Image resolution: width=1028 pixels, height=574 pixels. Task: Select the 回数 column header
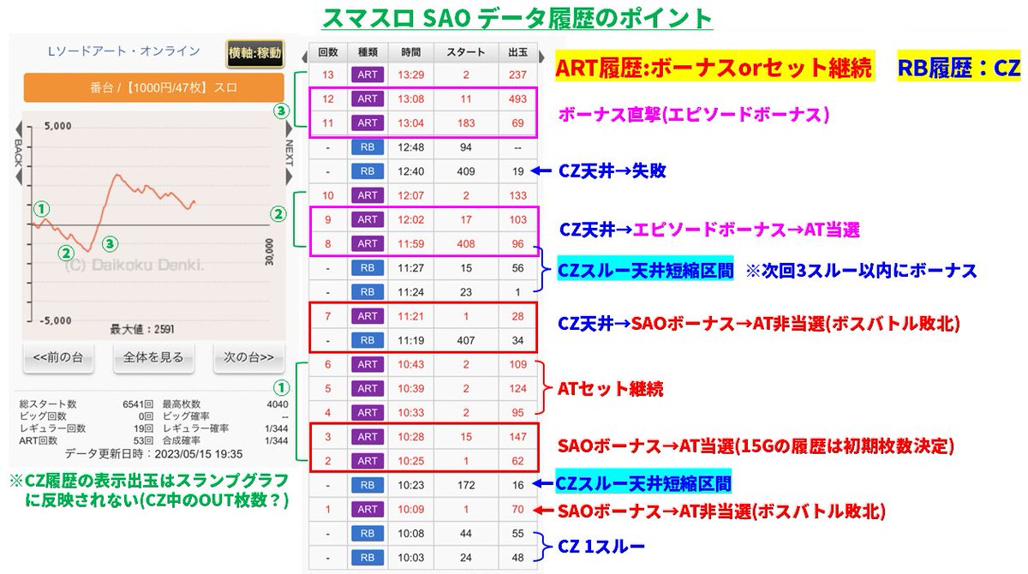(x=328, y=52)
